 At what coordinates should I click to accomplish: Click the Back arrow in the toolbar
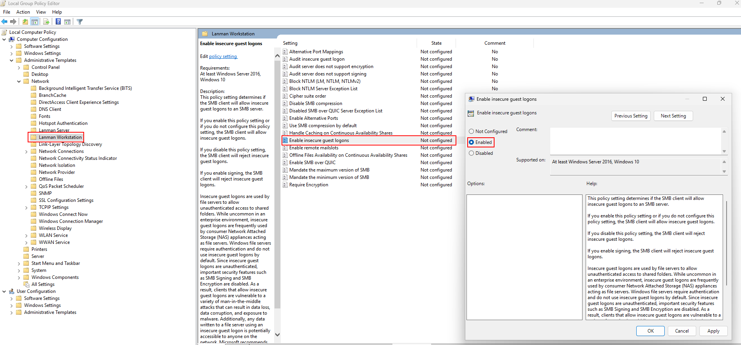point(5,22)
